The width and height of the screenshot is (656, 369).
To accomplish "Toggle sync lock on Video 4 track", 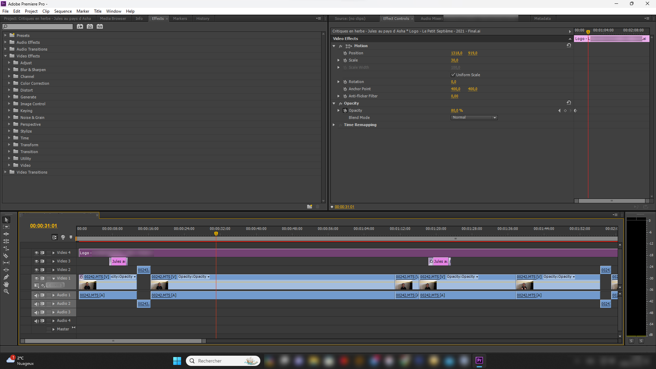I will 42,252.
